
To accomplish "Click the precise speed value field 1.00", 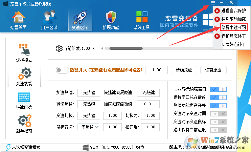I will point(156,70).
